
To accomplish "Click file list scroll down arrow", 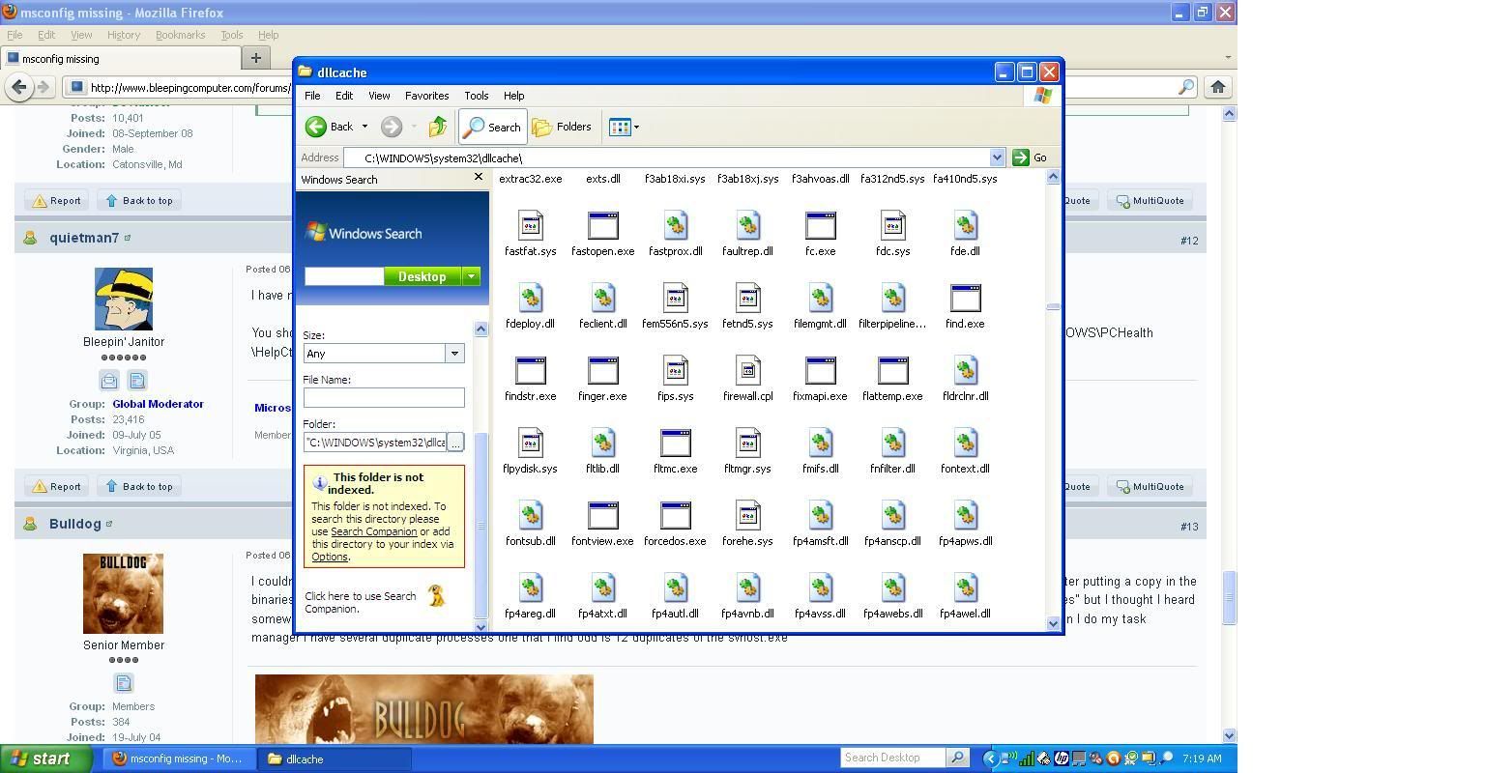I will (x=1053, y=623).
